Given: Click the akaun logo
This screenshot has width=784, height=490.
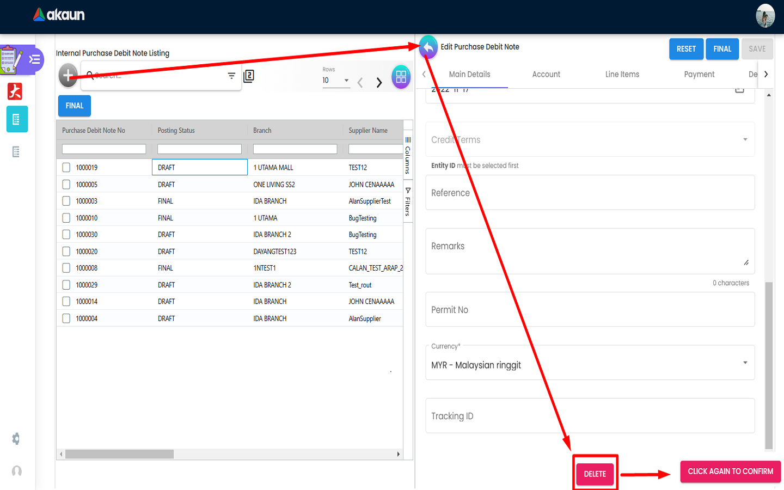Looking at the screenshot, I should click(x=59, y=15).
